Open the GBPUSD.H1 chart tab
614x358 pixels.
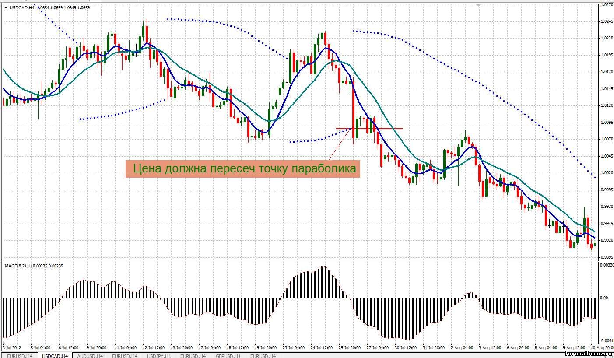[x=228, y=355]
